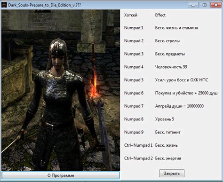The image size is (223, 182).
Task: Maximize the trainer window
Action: click(205, 5)
